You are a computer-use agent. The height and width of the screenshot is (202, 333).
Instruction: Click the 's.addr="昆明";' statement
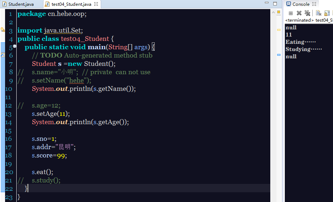click(54, 147)
